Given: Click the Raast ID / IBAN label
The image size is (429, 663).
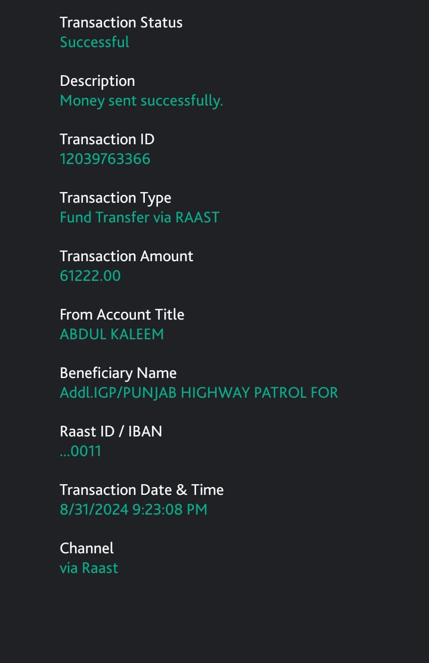Looking at the screenshot, I should pyautogui.click(x=111, y=432).
